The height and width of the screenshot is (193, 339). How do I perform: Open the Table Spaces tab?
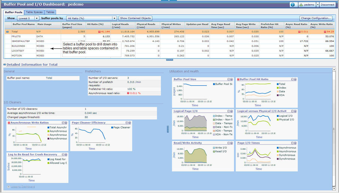click(x=34, y=12)
